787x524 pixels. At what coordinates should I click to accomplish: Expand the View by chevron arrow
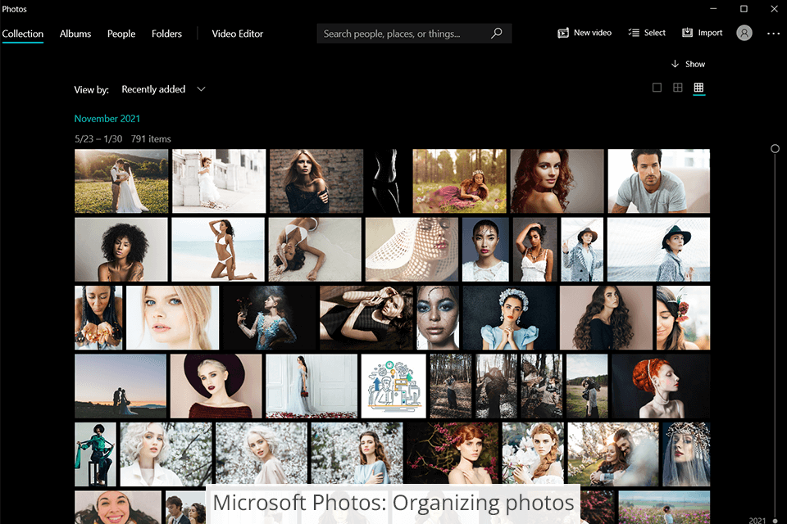(x=202, y=89)
